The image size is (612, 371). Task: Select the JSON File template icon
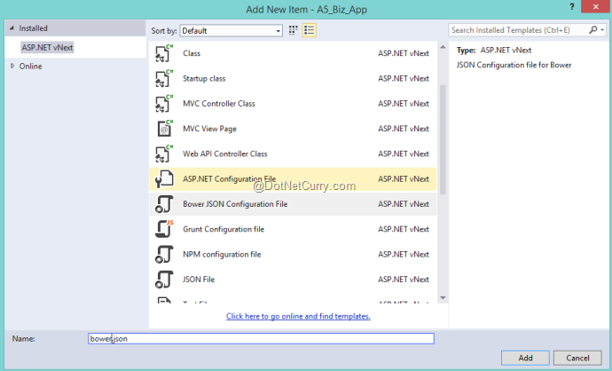(x=164, y=280)
